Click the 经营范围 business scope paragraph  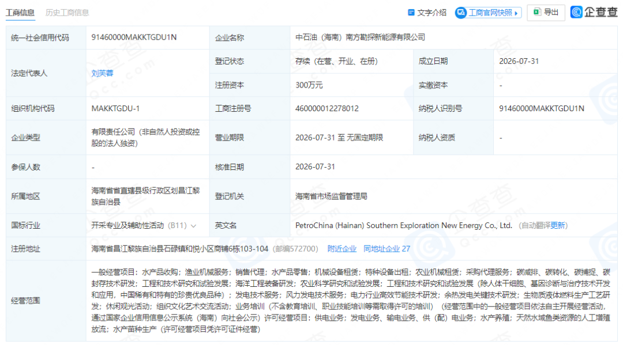(351, 301)
